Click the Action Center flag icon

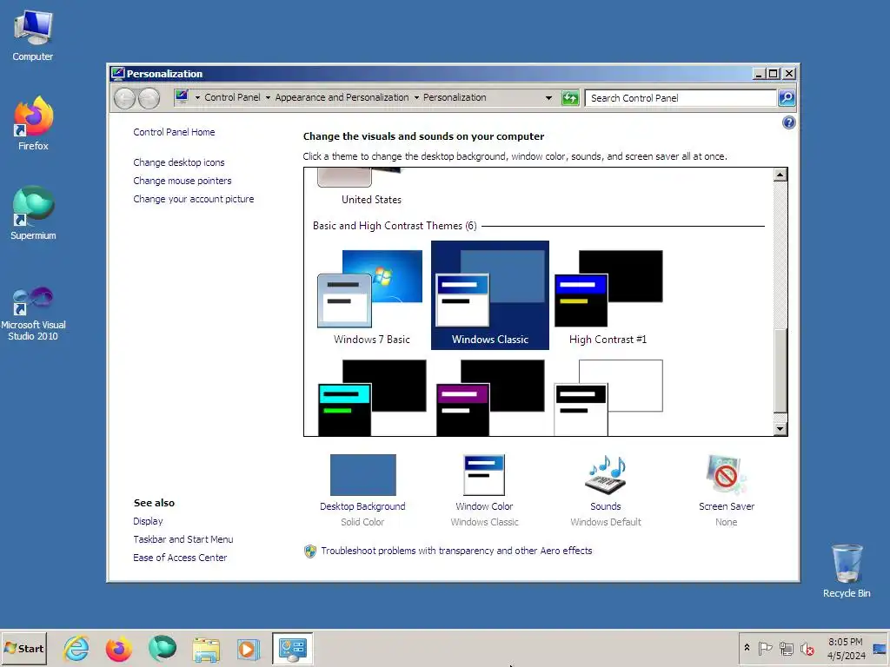tap(765, 648)
